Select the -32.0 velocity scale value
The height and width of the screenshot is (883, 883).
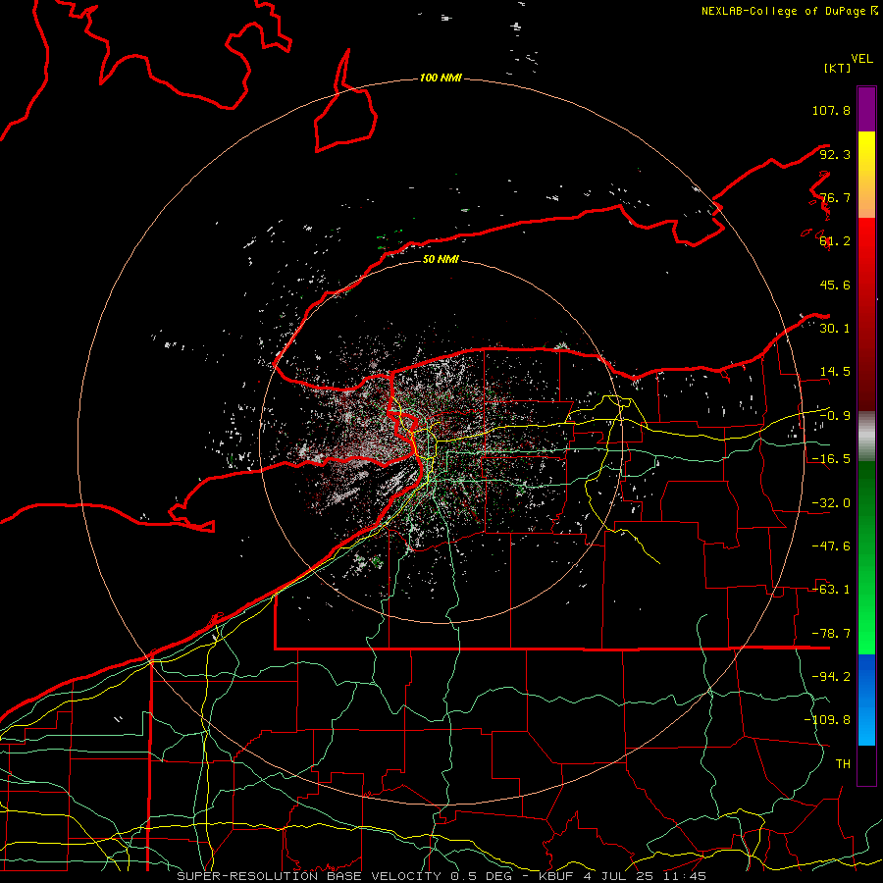tap(831, 503)
